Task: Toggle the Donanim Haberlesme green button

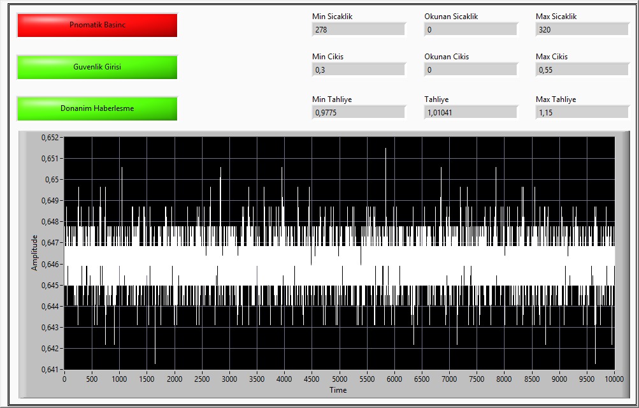Action: [x=97, y=108]
